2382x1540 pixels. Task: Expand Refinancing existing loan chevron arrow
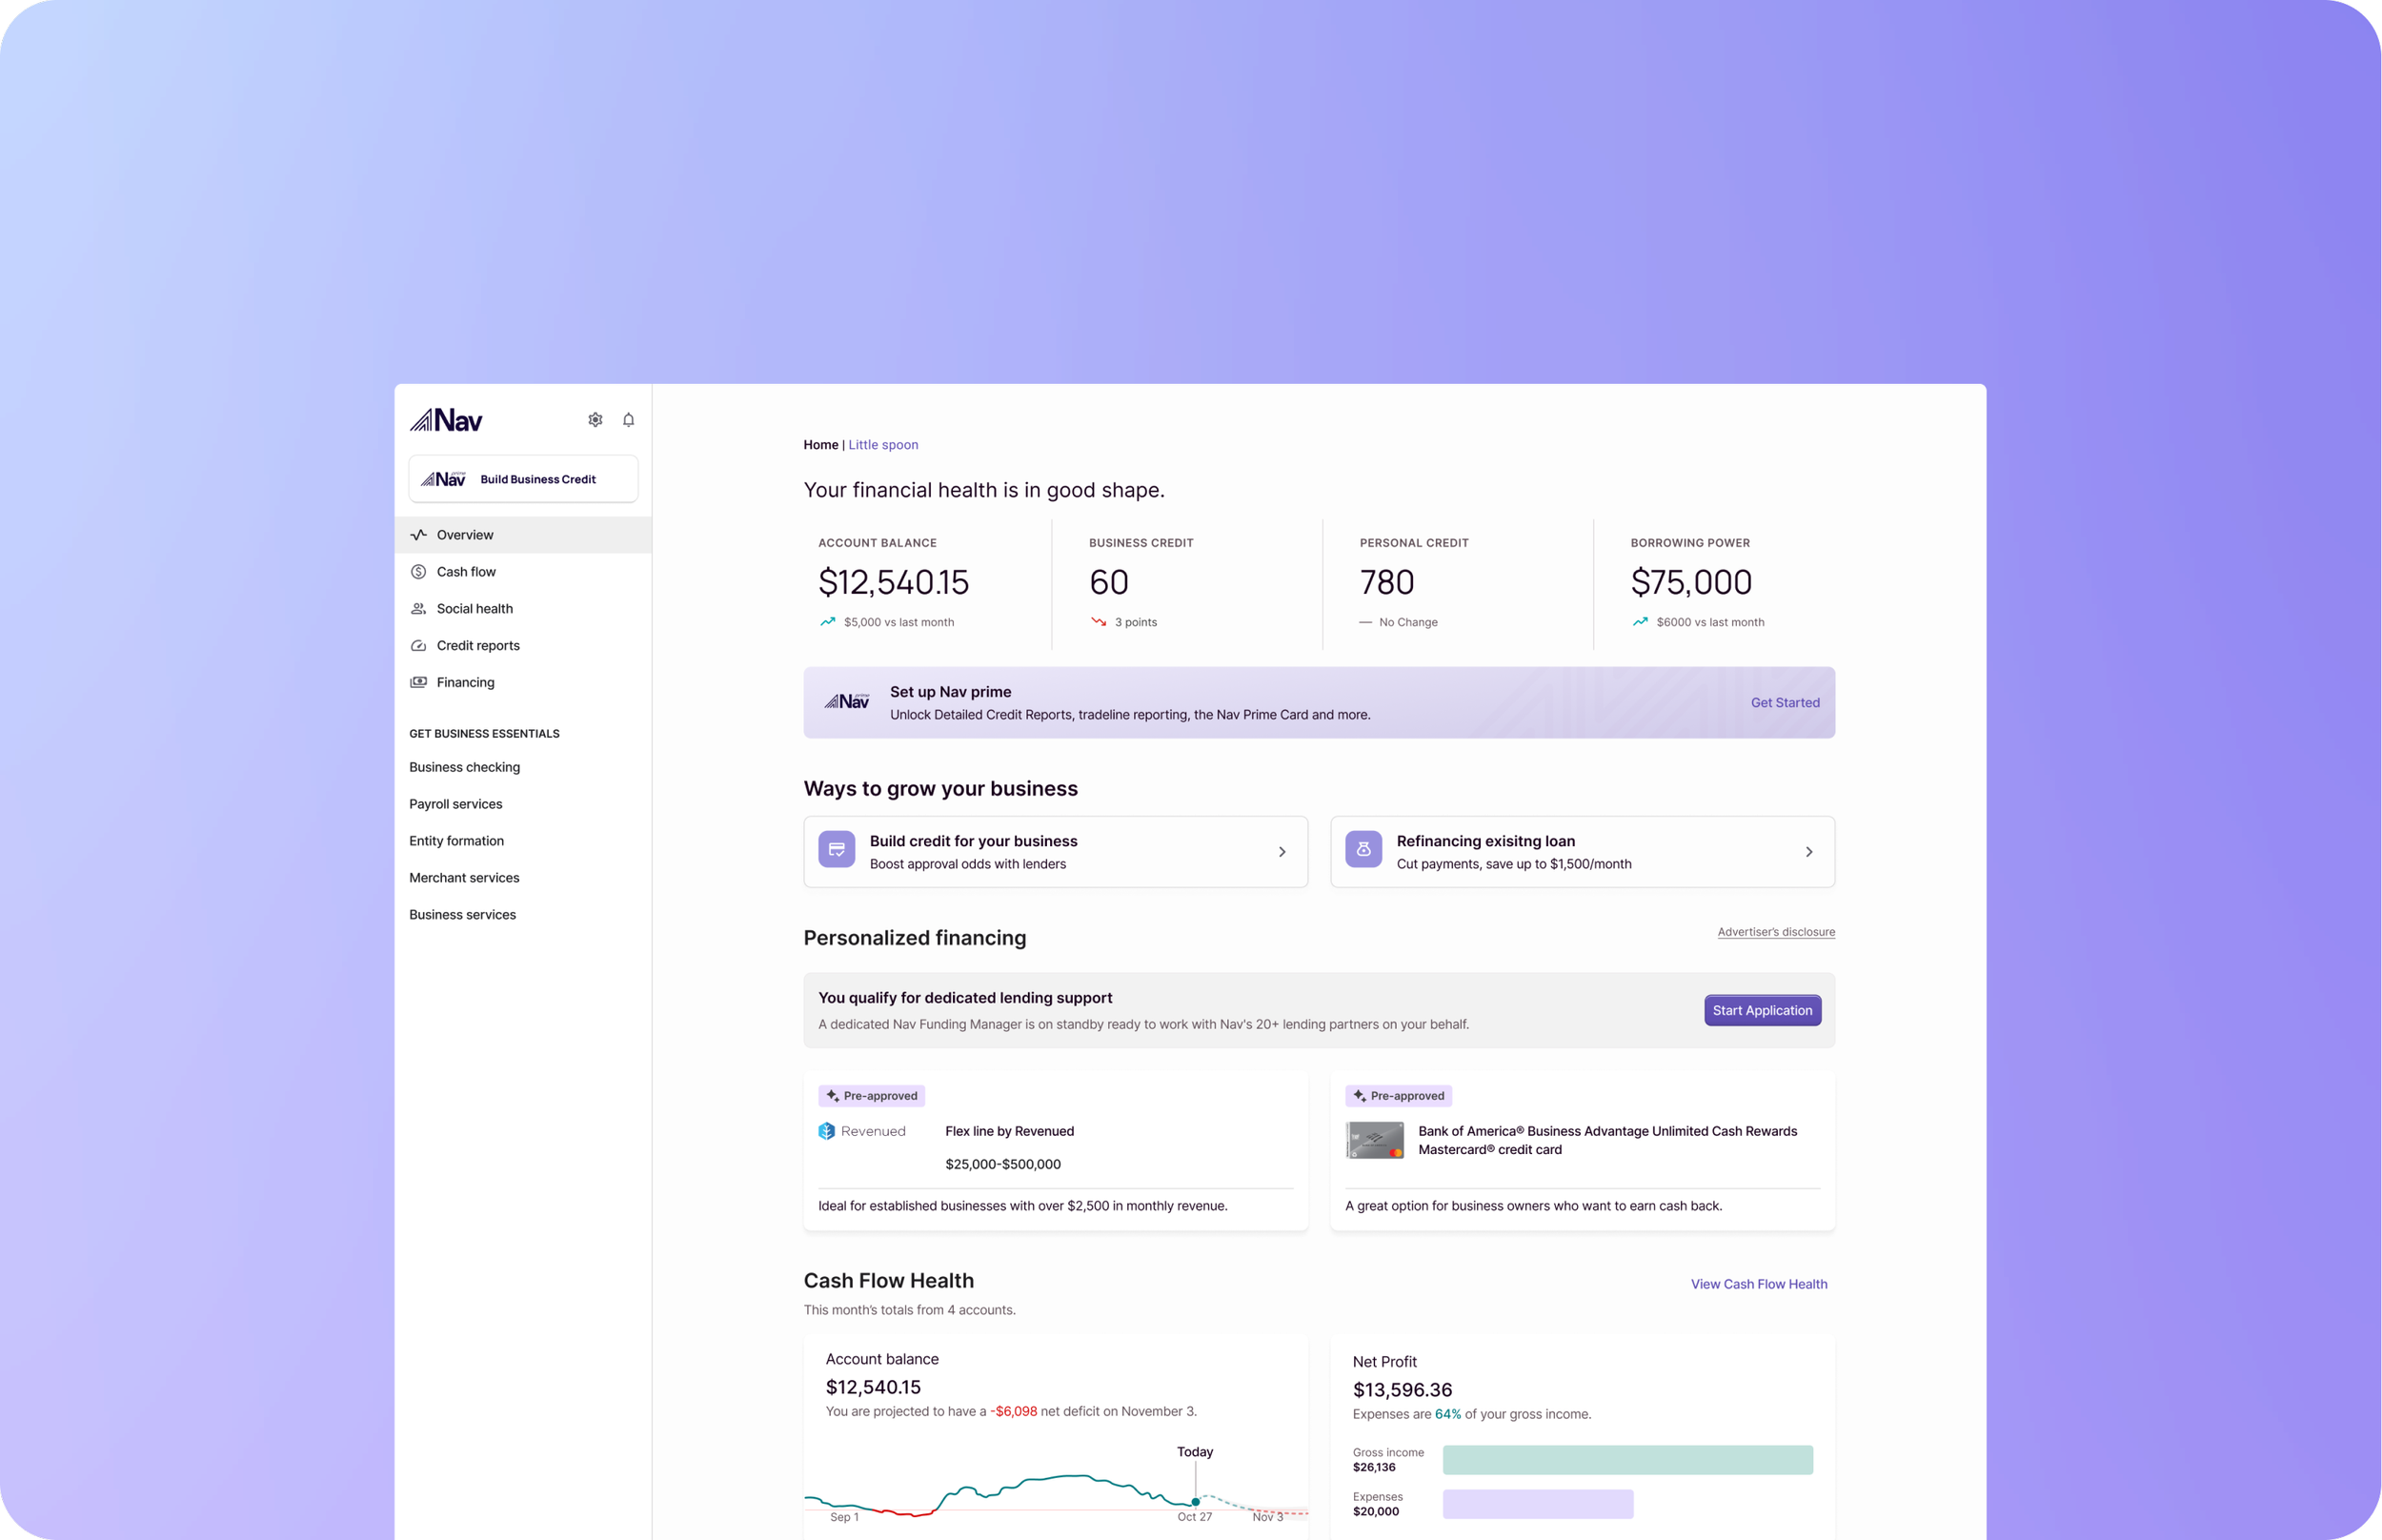(x=1809, y=852)
